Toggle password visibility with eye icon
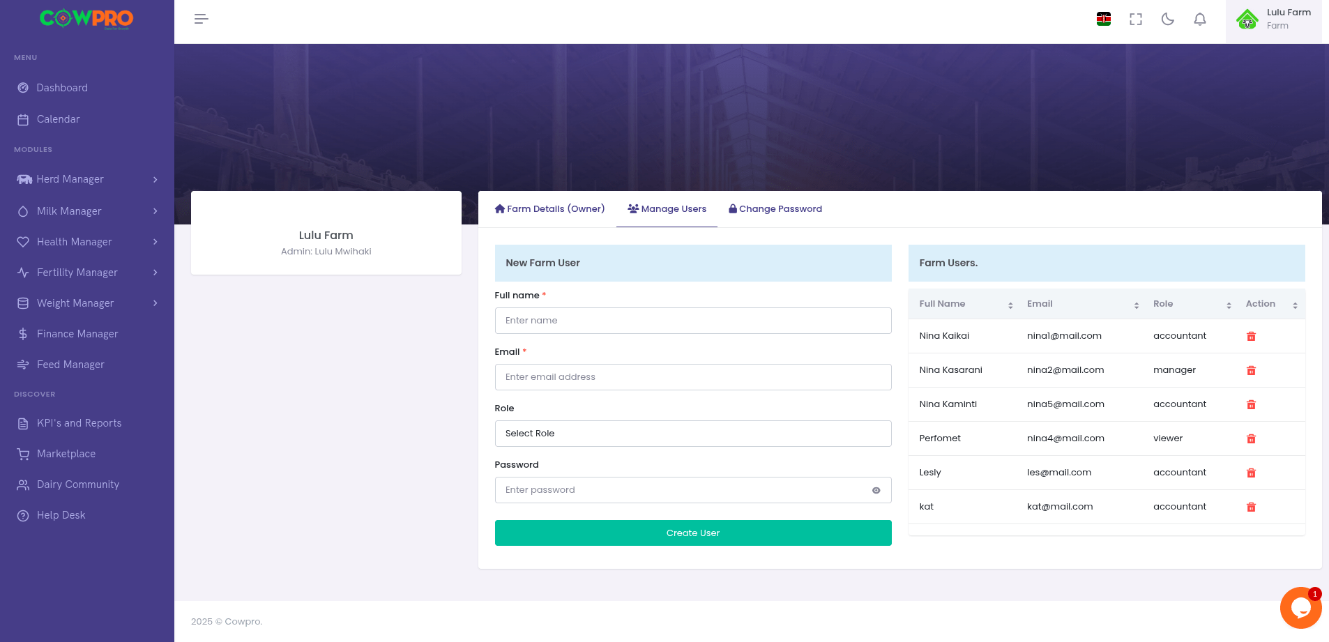 (876, 490)
